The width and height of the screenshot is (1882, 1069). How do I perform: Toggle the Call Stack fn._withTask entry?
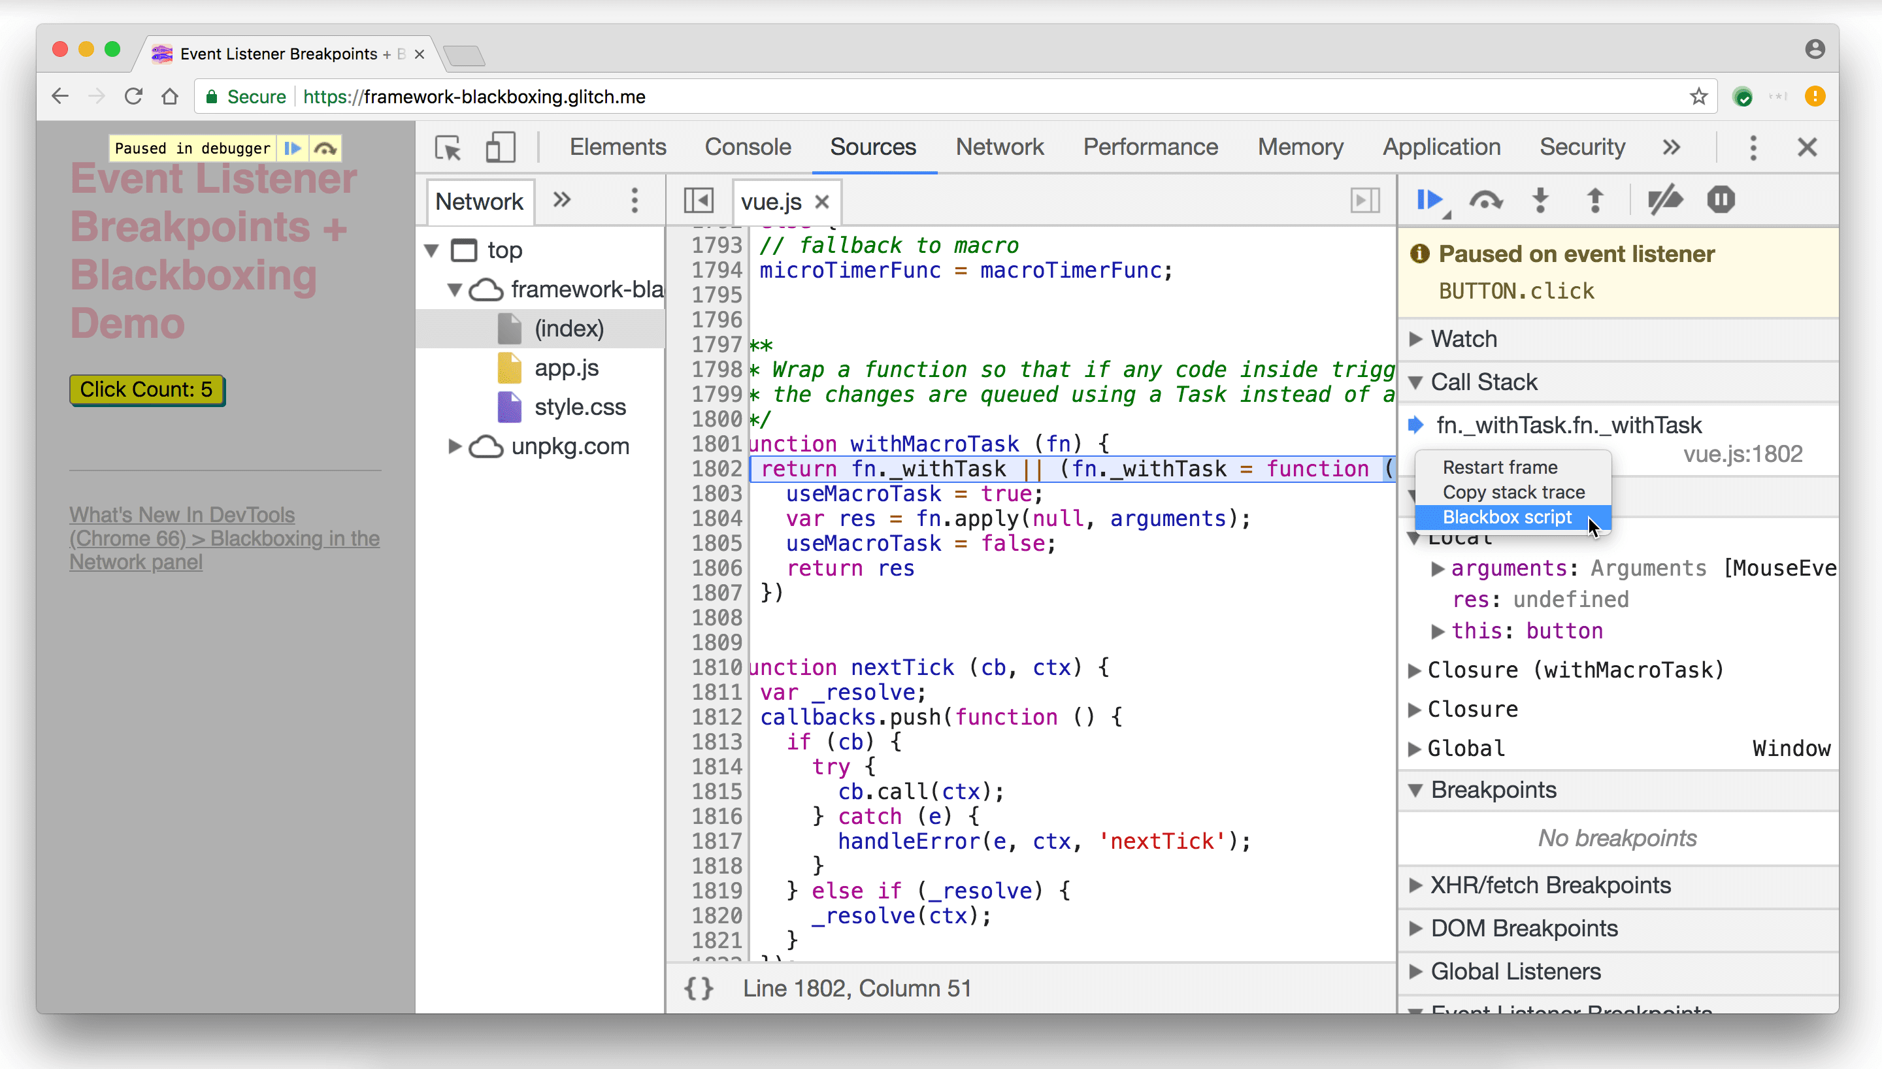[1569, 424]
